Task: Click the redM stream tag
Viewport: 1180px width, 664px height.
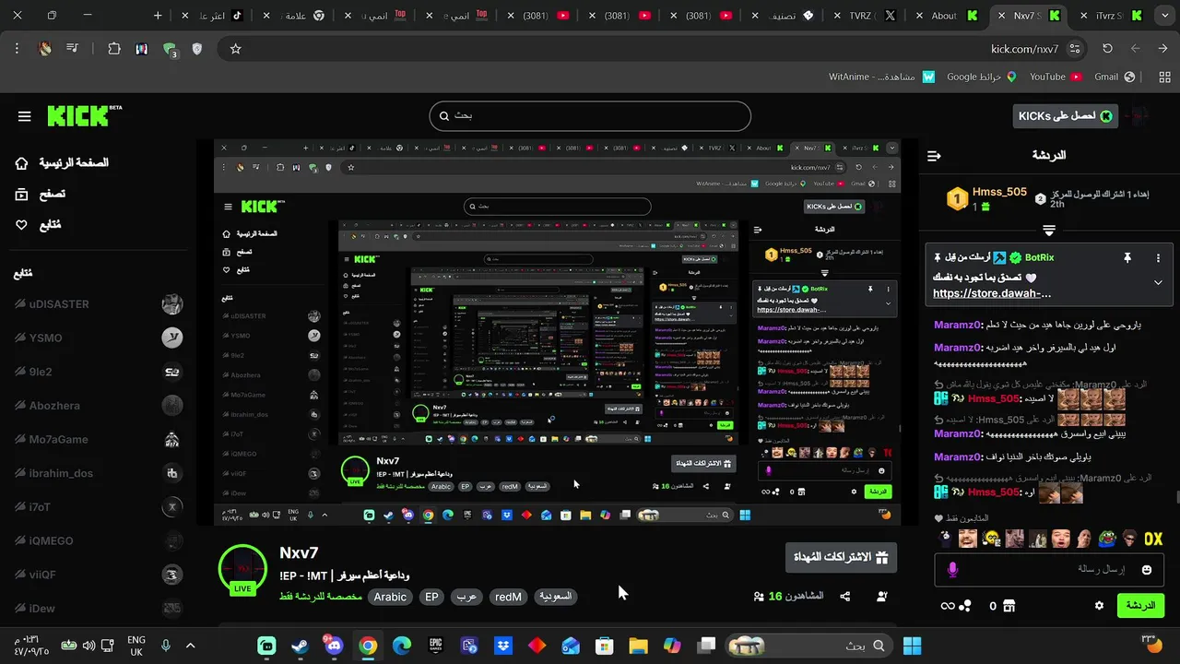Action: point(508,597)
